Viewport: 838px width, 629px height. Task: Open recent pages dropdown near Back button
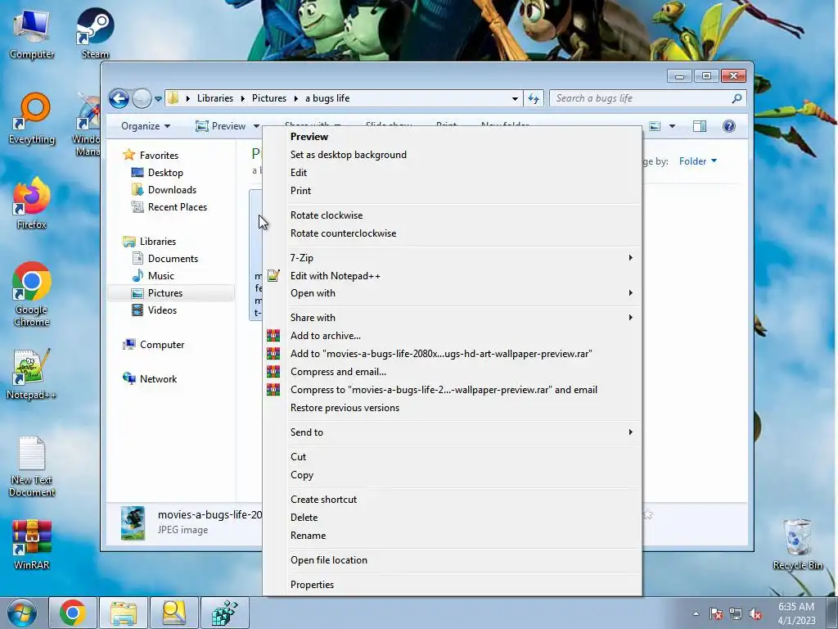click(x=158, y=99)
